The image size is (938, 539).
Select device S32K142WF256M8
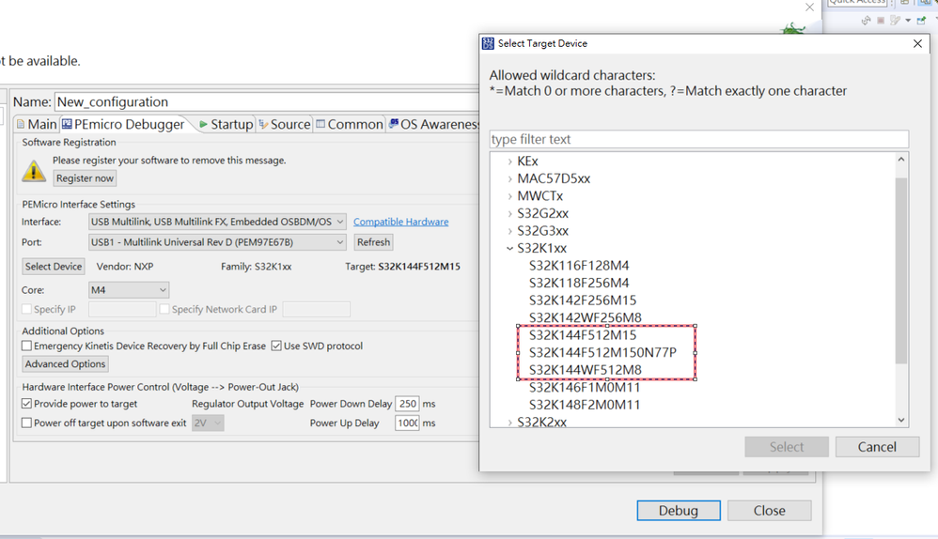point(585,317)
